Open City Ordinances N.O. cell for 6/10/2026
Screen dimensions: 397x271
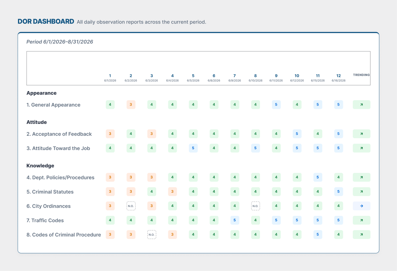click(x=256, y=206)
